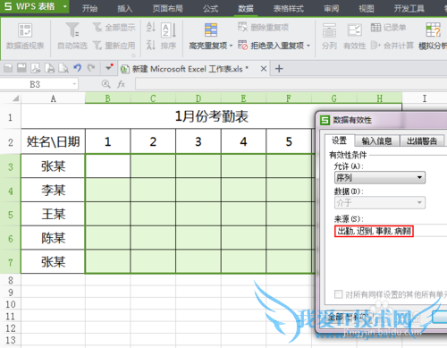447x348 pixels.
Task: Click the print preview icon
Action: pyautogui.click(x=63, y=69)
